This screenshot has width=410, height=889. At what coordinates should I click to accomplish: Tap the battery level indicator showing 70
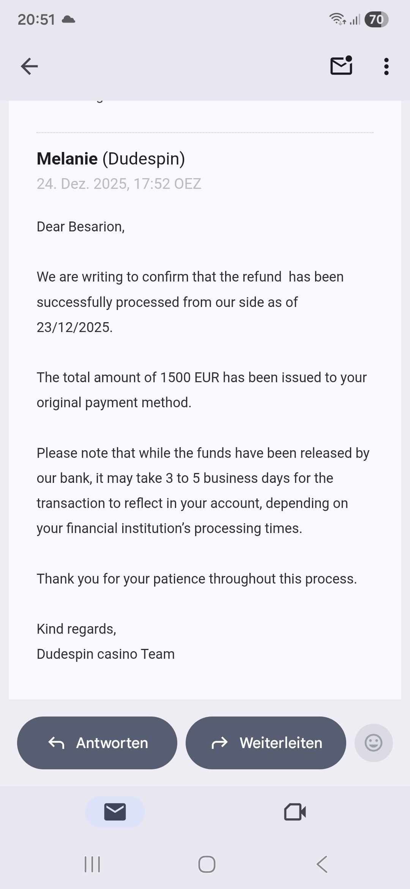pyautogui.click(x=376, y=19)
